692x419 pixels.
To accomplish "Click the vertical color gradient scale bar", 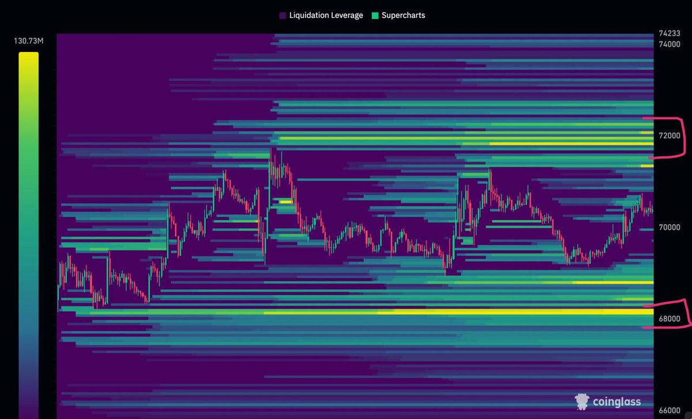I will [x=28, y=231].
